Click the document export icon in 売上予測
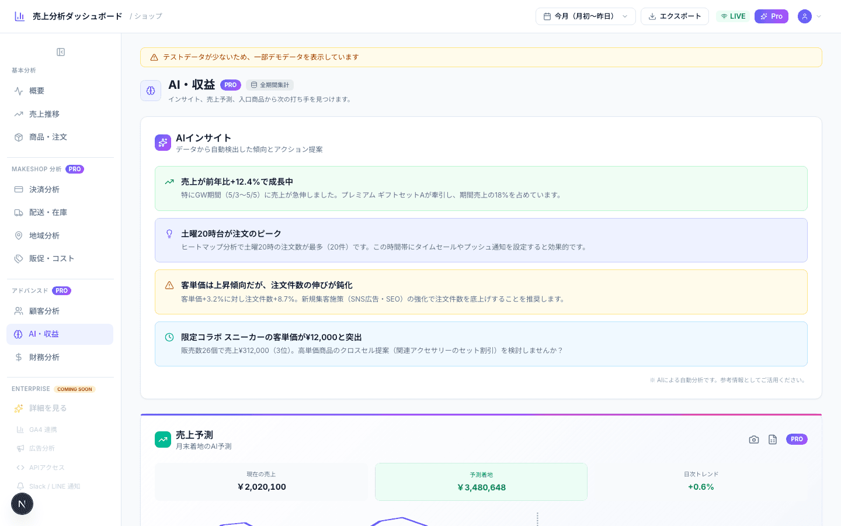The height and width of the screenshot is (526, 841). [x=773, y=440]
